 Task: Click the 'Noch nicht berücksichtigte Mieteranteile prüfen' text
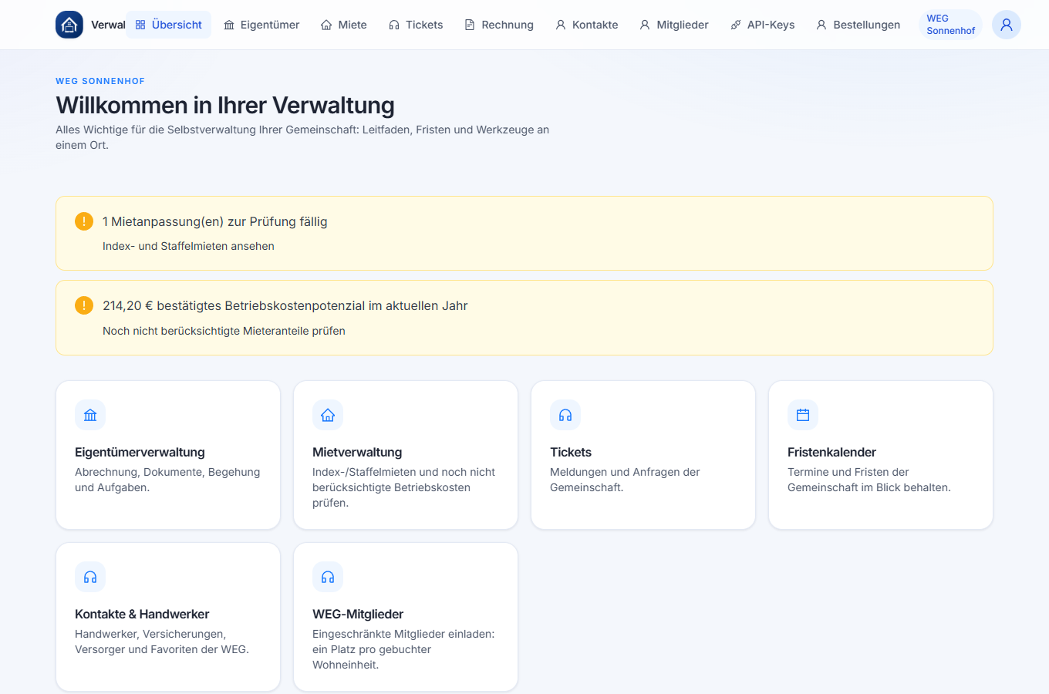[224, 331]
